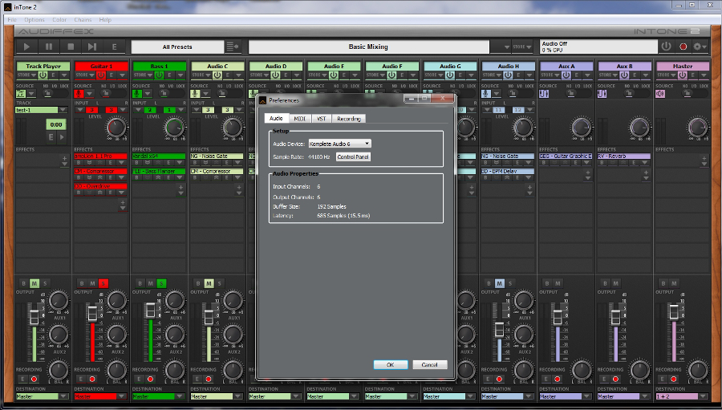Image resolution: width=722 pixels, height=410 pixels.
Task: Click the global red record button
Action: (x=683, y=47)
